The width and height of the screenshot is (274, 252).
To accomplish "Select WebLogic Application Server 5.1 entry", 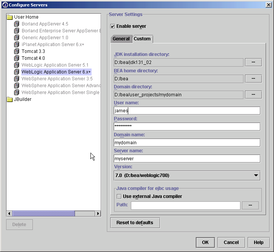I will (55, 65).
